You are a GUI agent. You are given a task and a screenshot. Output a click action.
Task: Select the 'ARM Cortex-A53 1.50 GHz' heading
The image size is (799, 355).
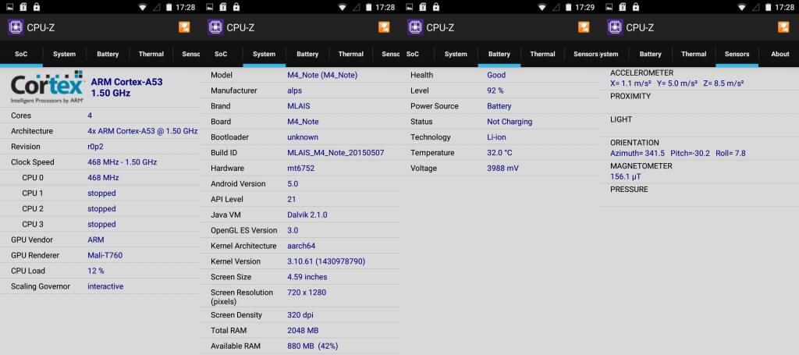(x=127, y=87)
